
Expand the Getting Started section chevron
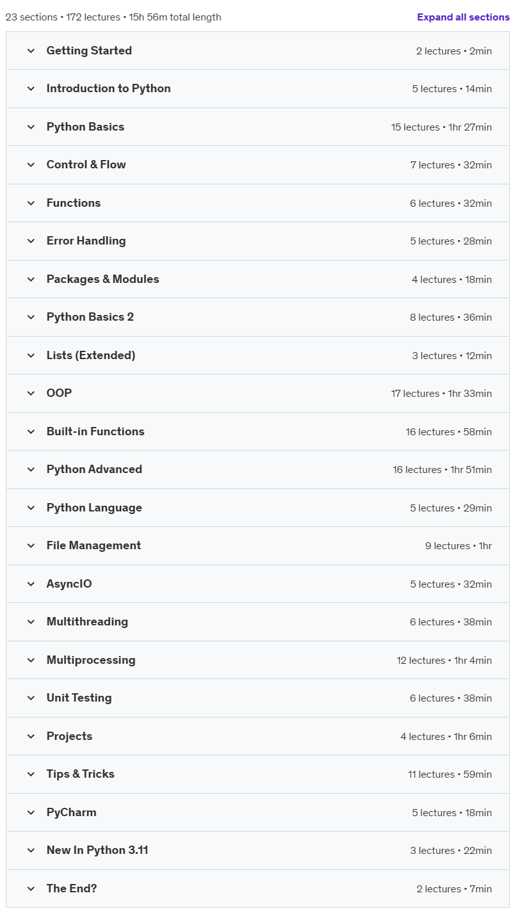31,51
